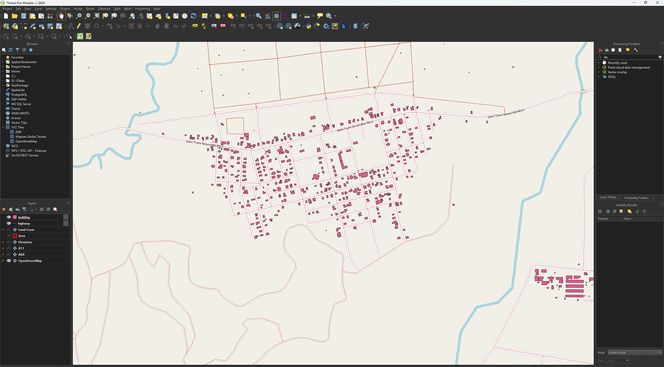Expand the Vector overlay toolbox group
Image resolution: width=664 pixels, height=367 pixels.
[599, 72]
